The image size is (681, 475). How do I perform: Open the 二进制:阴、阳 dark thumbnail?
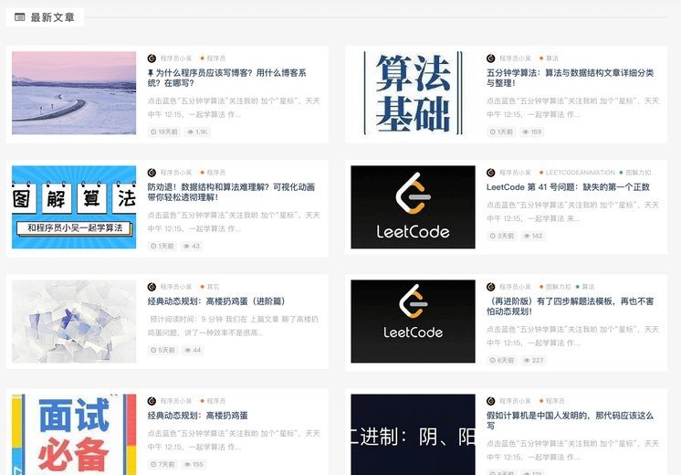[413, 435]
